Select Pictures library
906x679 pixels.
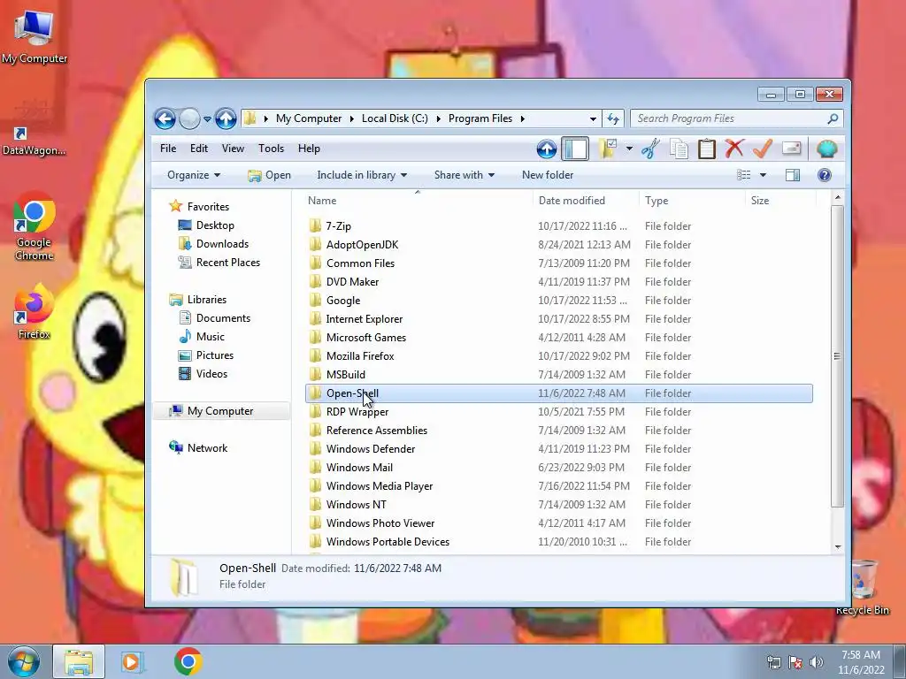pos(205,355)
